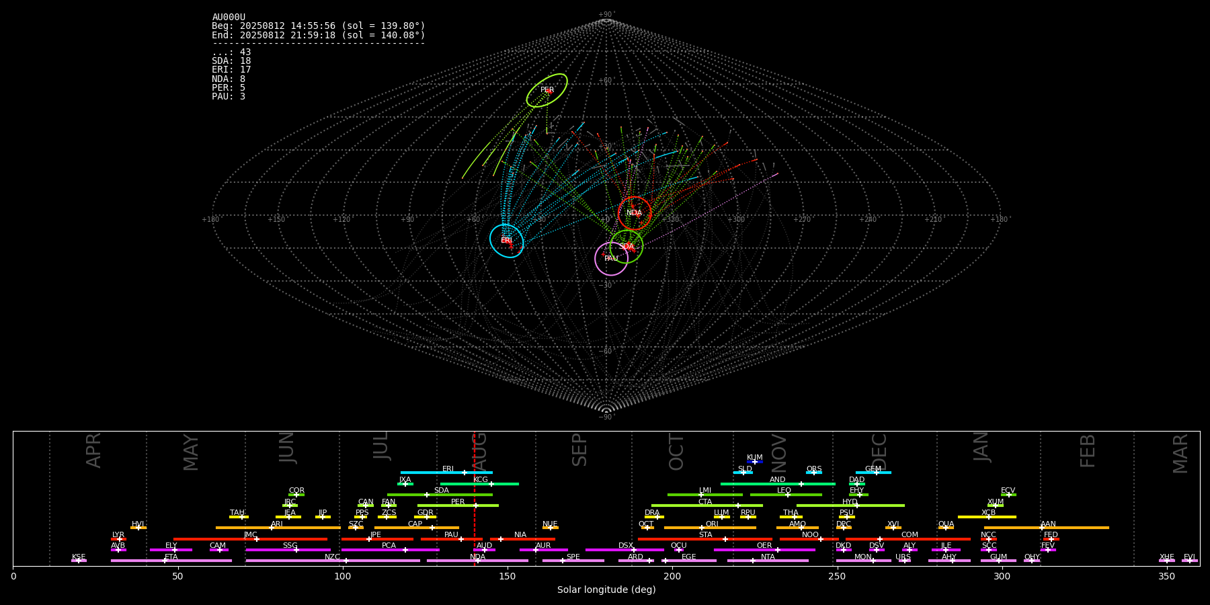Screen dimensions: 1210x605
Task: Click the orange CAP shower bar
Action: pyautogui.click(x=417, y=528)
